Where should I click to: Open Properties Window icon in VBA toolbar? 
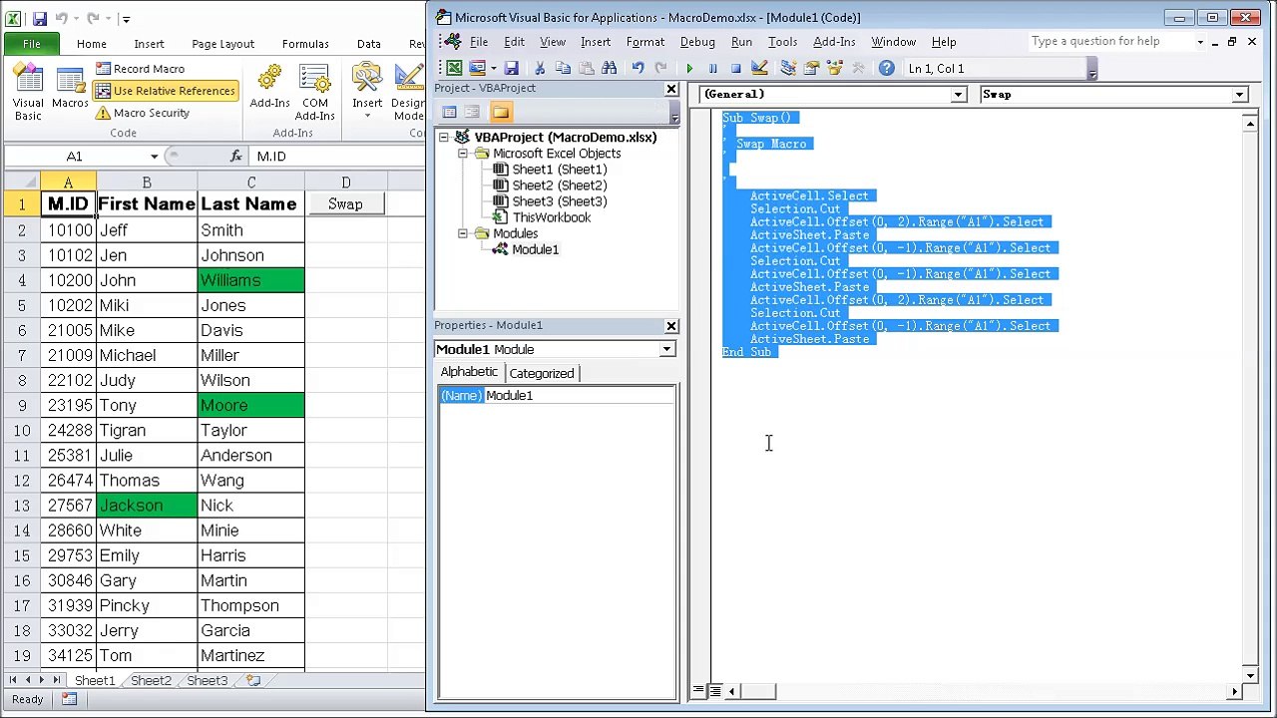tap(811, 69)
